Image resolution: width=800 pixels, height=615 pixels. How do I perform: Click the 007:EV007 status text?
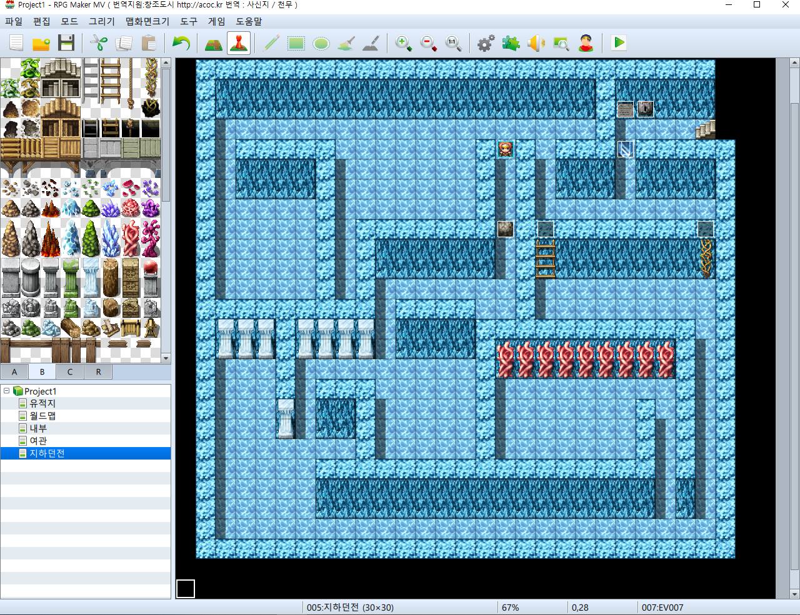pyautogui.click(x=662, y=608)
